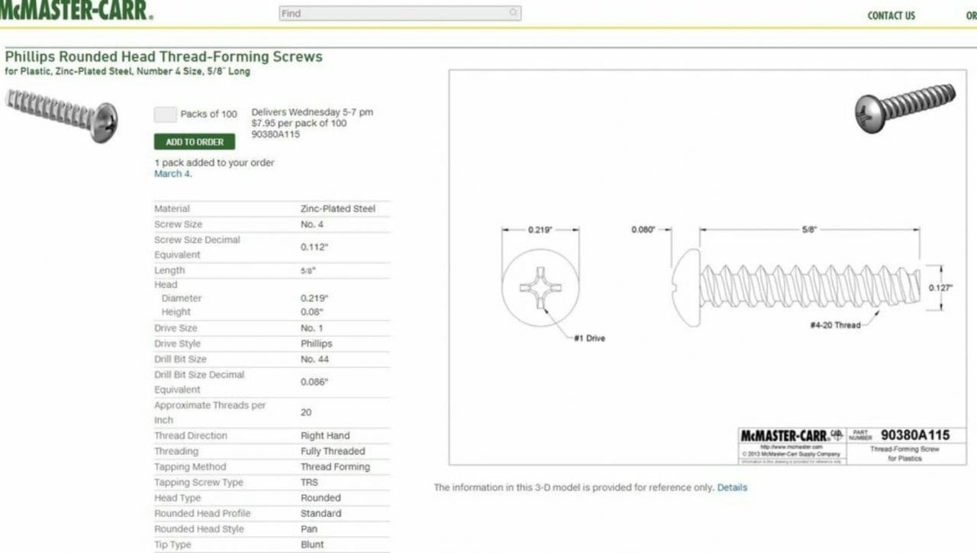Click the 'Fully Threaded' value
The width and height of the screenshot is (977, 553).
(x=333, y=451)
